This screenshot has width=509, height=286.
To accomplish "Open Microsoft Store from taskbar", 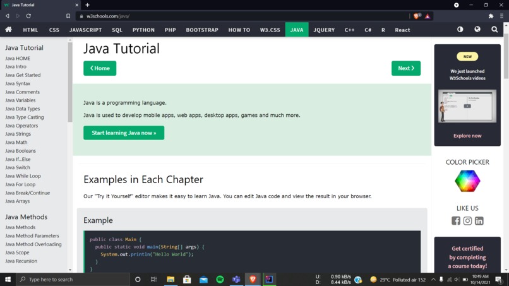I will coord(187,279).
